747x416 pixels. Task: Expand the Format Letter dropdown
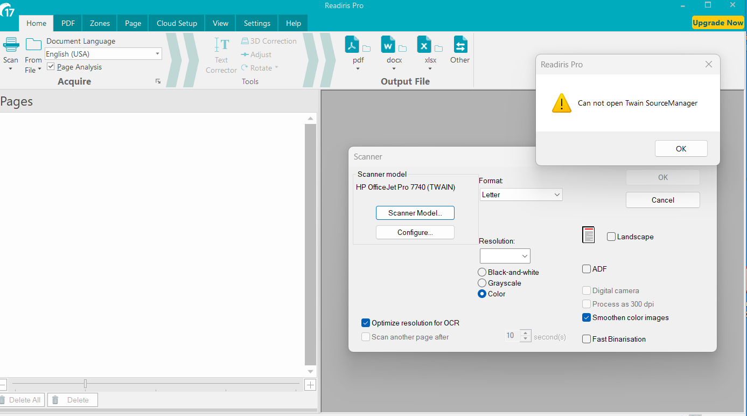[x=521, y=195]
